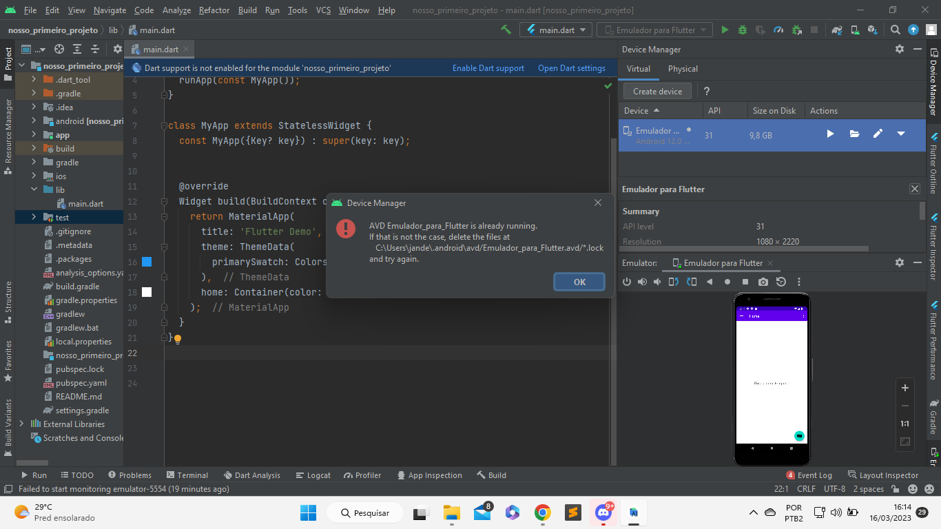Screen dimensions: 941x529
Task: Click the emulator Volume down icon
Action: point(658,282)
